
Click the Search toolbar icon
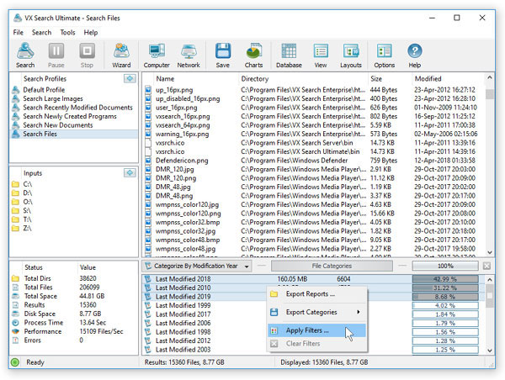tap(25, 55)
